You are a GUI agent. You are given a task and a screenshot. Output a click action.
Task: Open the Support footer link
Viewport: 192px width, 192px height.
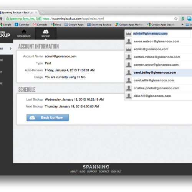92,172
